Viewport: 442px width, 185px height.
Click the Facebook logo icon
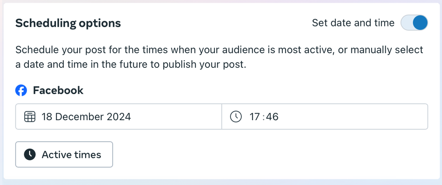[21, 91]
